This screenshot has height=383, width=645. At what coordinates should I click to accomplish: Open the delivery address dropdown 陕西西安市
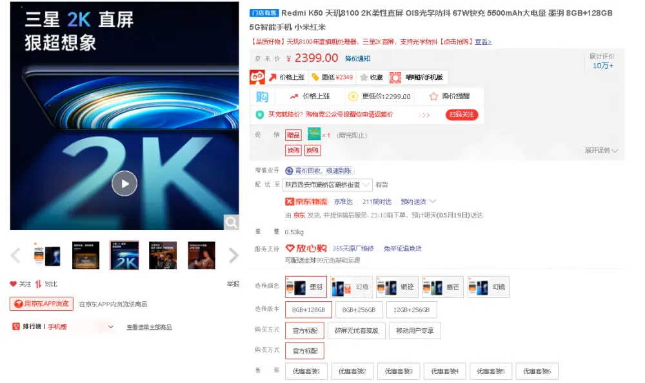click(328, 185)
